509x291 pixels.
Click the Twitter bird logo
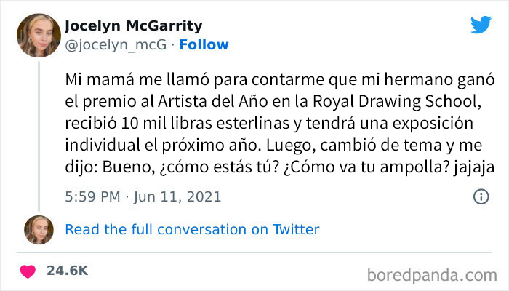[x=481, y=24]
